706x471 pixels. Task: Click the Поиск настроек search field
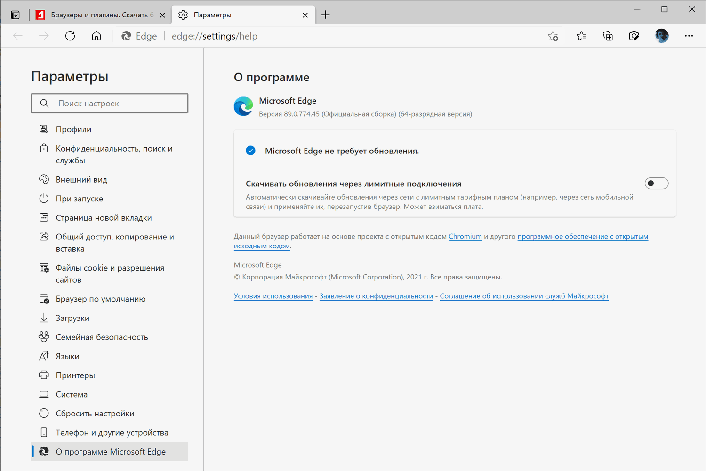tap(109, 103)
